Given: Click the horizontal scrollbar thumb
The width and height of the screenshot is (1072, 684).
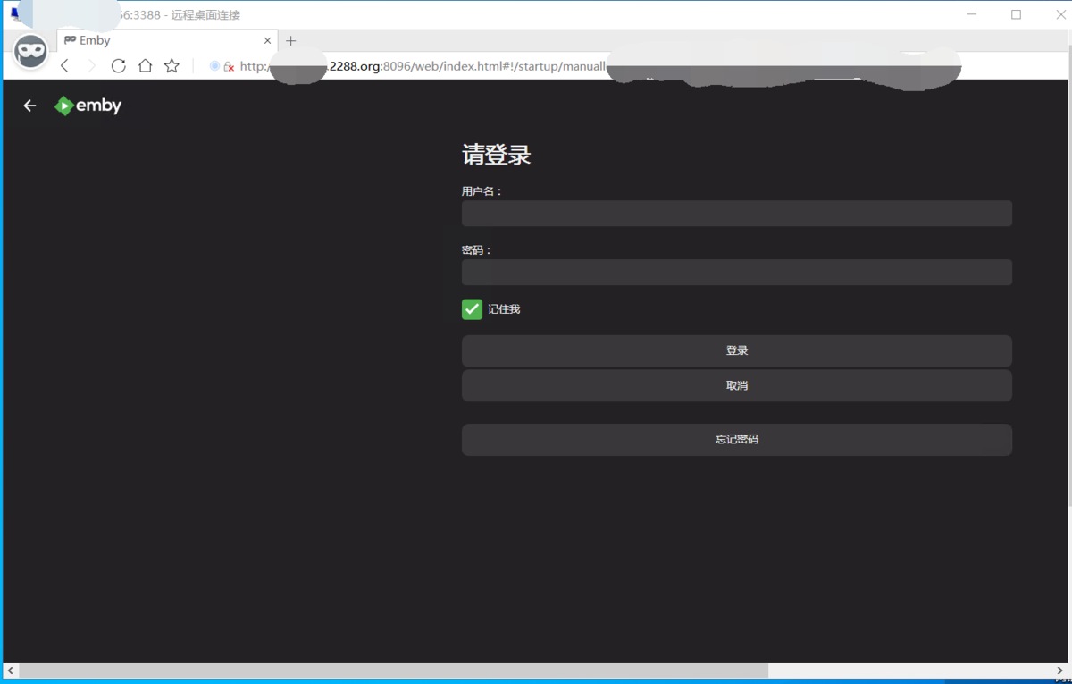Looking at the screenshot, I should click(393, 671).
